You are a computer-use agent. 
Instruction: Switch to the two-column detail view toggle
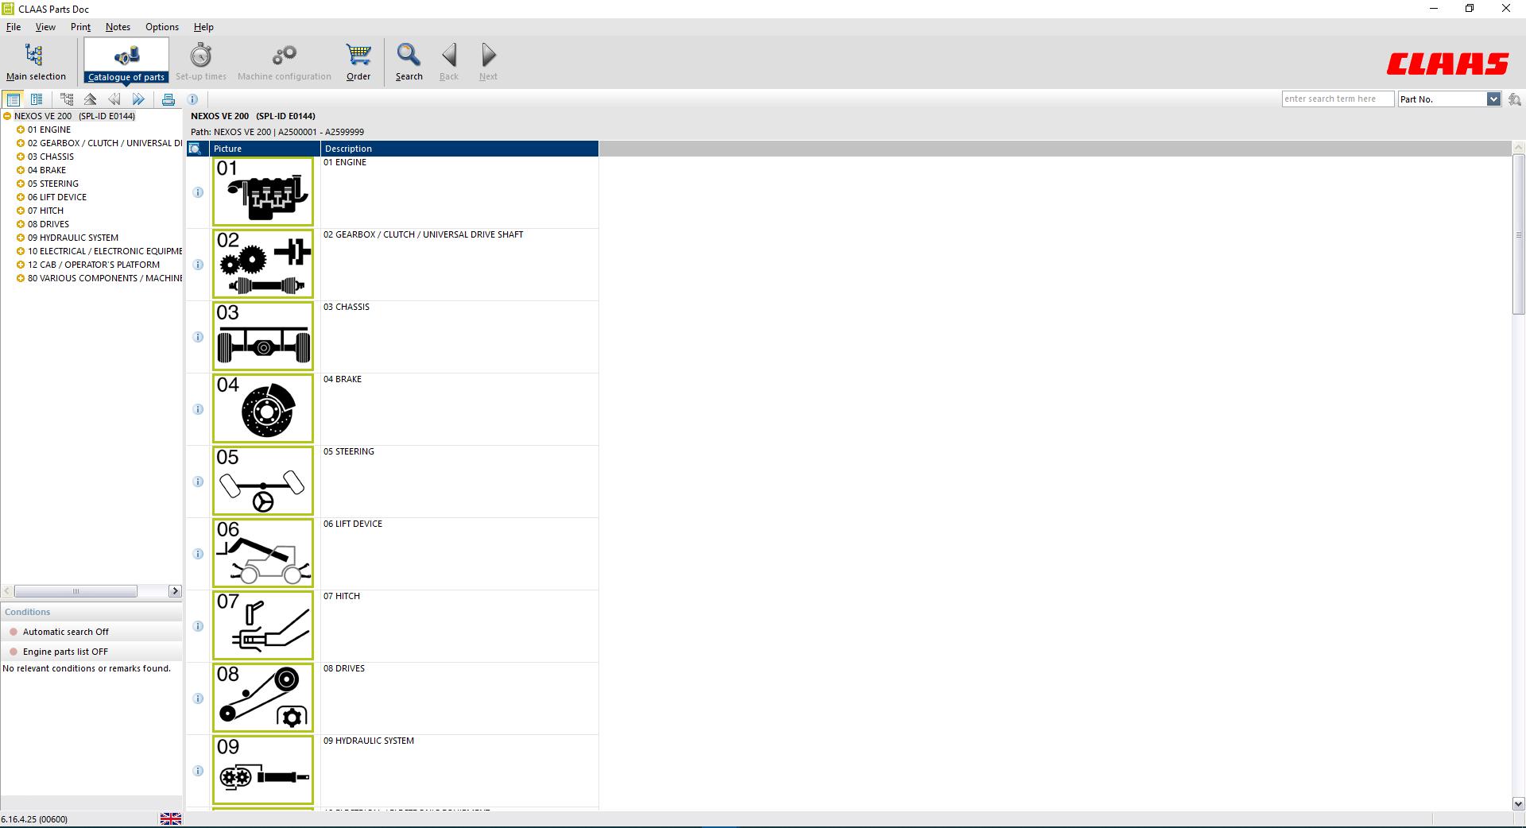[37, 99]
